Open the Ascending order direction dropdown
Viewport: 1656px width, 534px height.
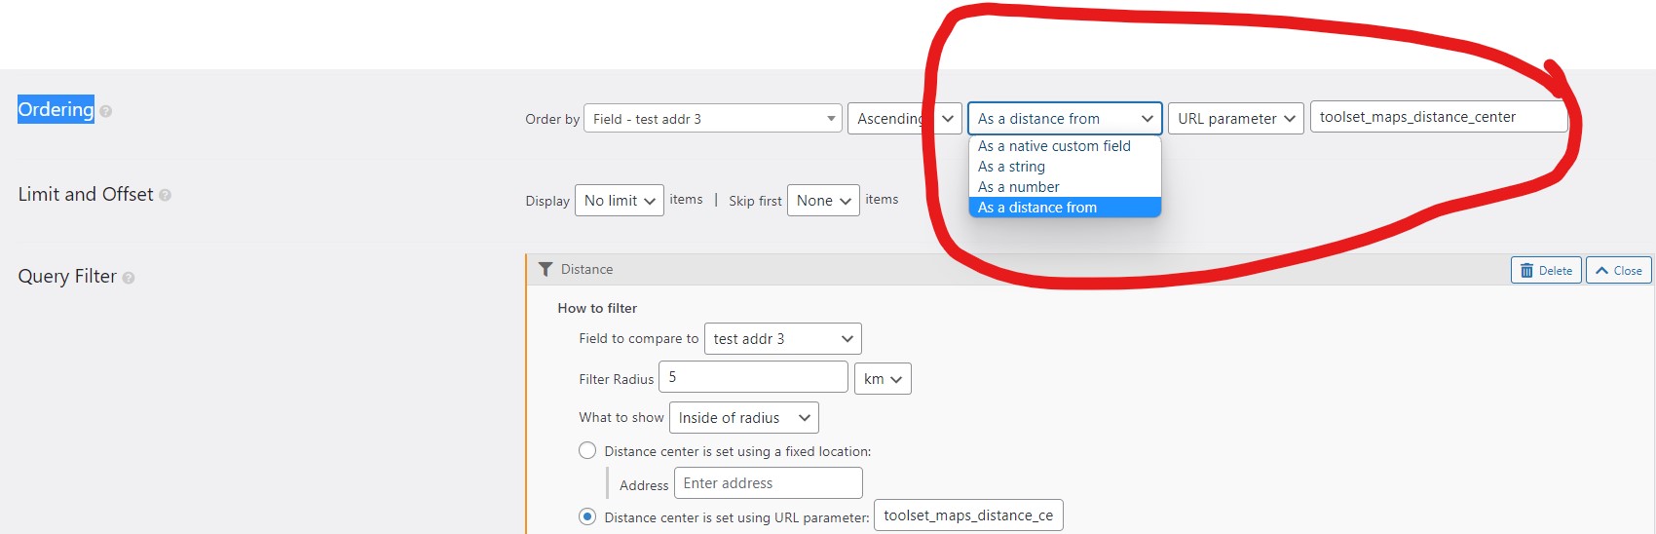click(x=905, y=119)
